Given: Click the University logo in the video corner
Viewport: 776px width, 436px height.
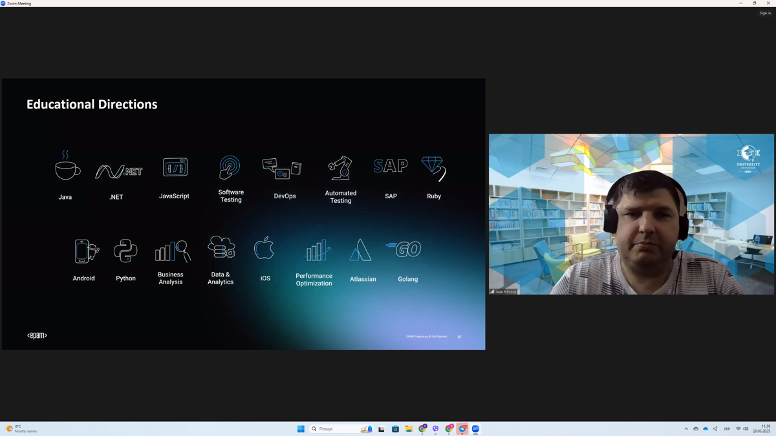Looking at the screenshot, I should (x=748, y=159).
